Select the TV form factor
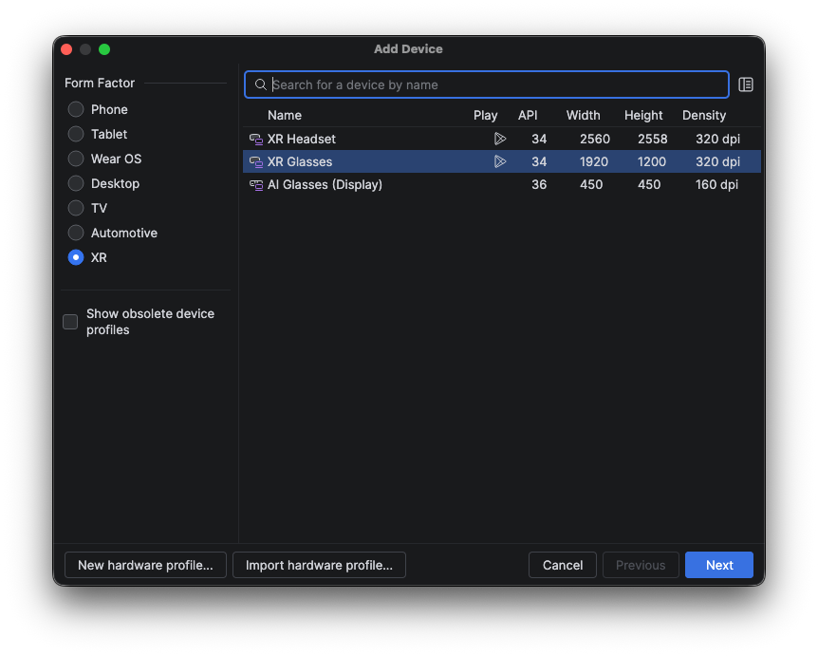 coord(76,208)
